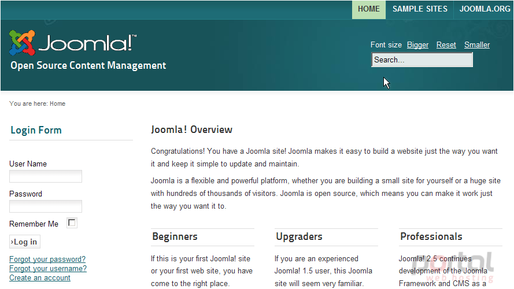Click the Professionals heading

coord(431,236)
